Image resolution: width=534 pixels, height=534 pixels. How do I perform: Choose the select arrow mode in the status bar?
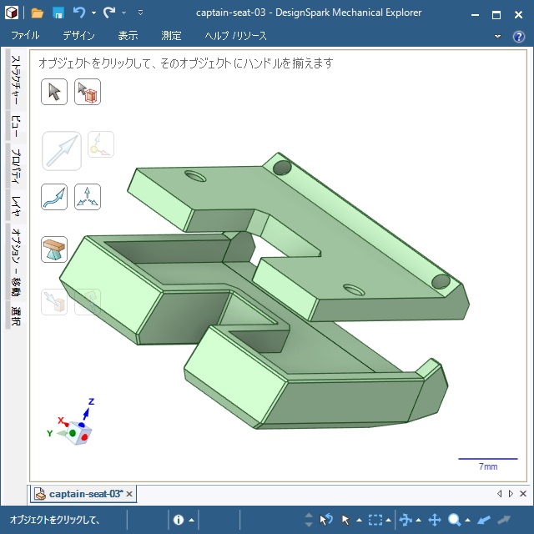(345, 520)
